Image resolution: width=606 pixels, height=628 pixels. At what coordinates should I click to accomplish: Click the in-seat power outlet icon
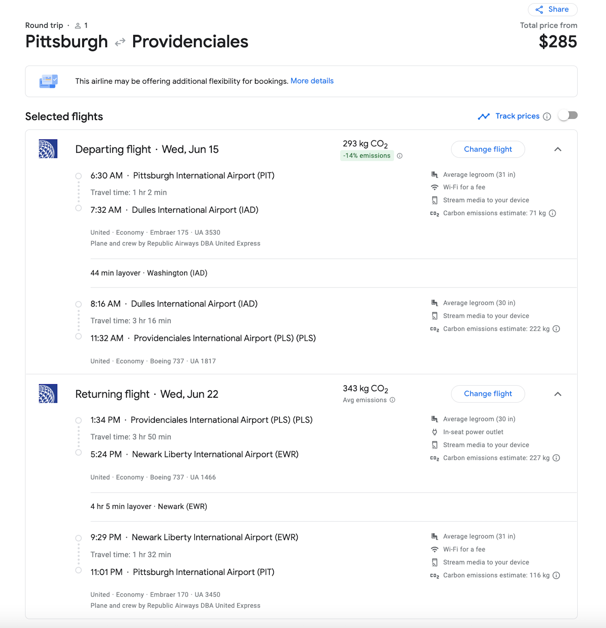pos(434,432)
